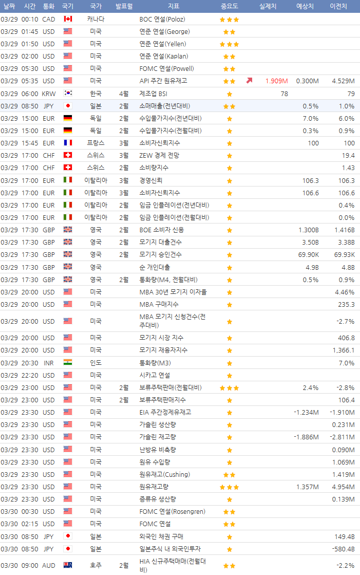Select the API 주간 원유재고 indicator name
The image size is (360, 575).
click(x=163, y=81)
